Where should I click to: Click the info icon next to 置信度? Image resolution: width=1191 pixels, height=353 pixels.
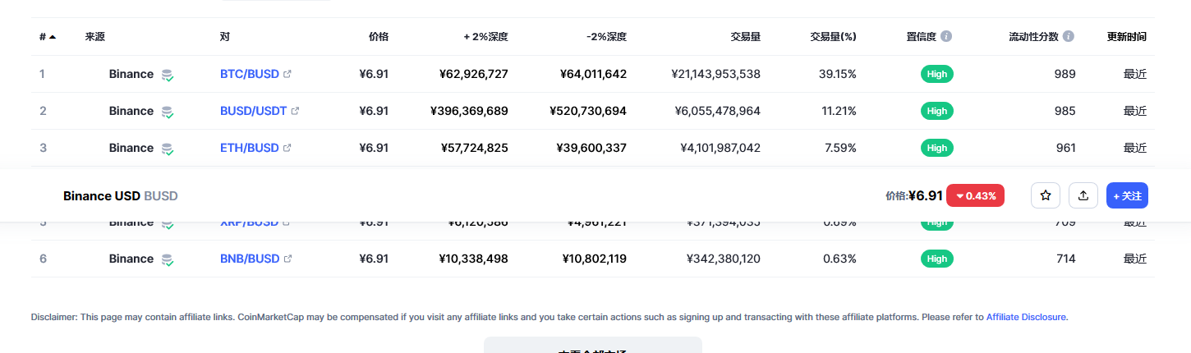(x=946, y=37)
